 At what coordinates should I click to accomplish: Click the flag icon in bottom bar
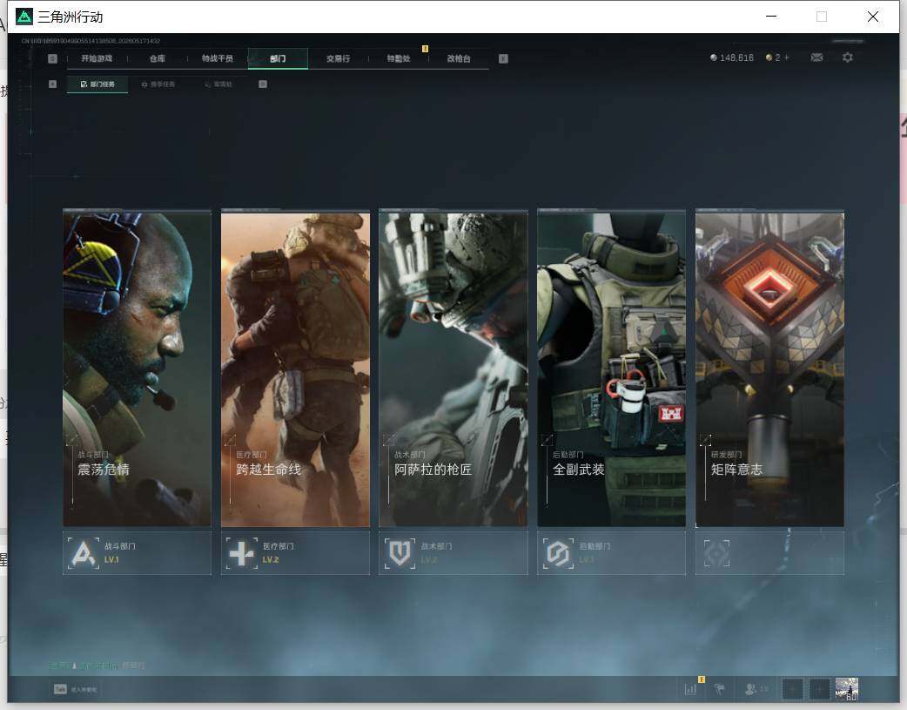(720, 689)
